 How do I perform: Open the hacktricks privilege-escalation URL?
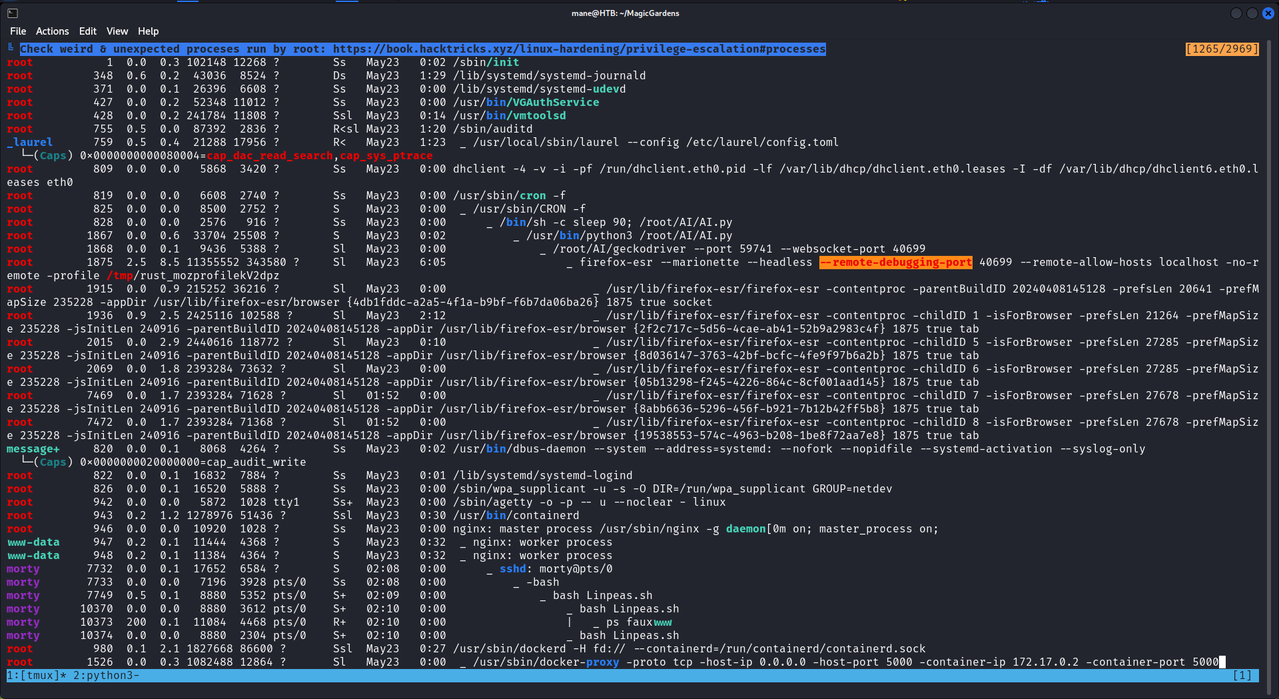[x=579, y=49]
